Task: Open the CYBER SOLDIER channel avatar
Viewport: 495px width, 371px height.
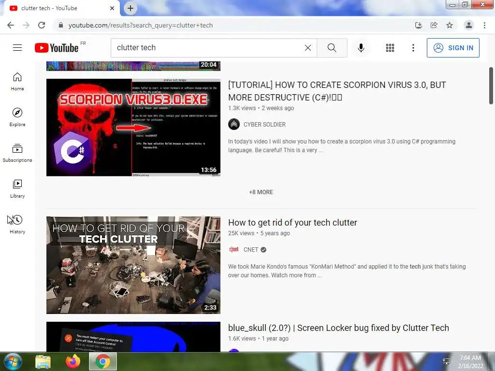Action: click(x=234, y=124)
